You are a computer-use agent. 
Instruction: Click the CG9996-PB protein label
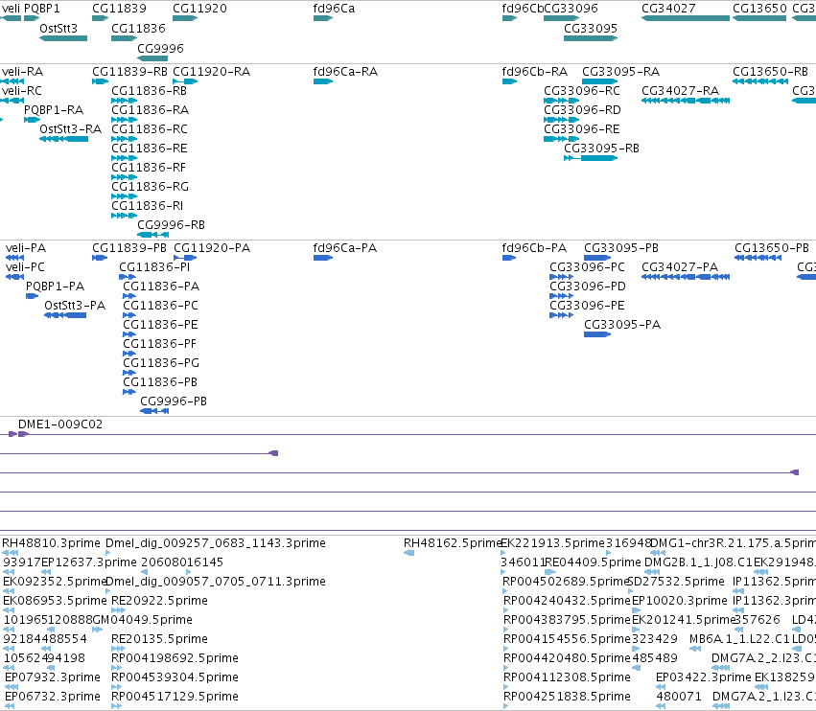click(x=174, y=401)
